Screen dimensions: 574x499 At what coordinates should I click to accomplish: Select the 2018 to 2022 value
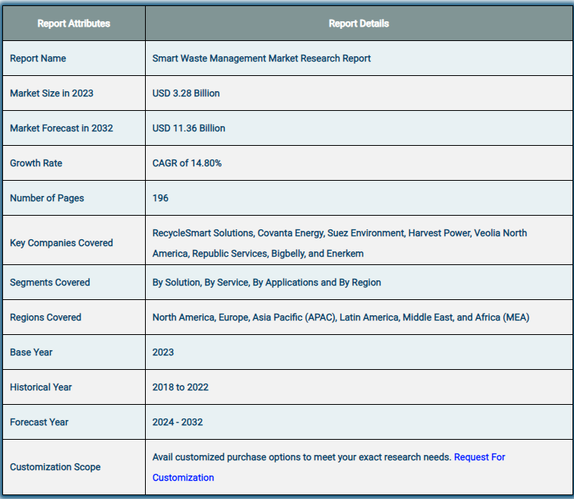point(181,387)
